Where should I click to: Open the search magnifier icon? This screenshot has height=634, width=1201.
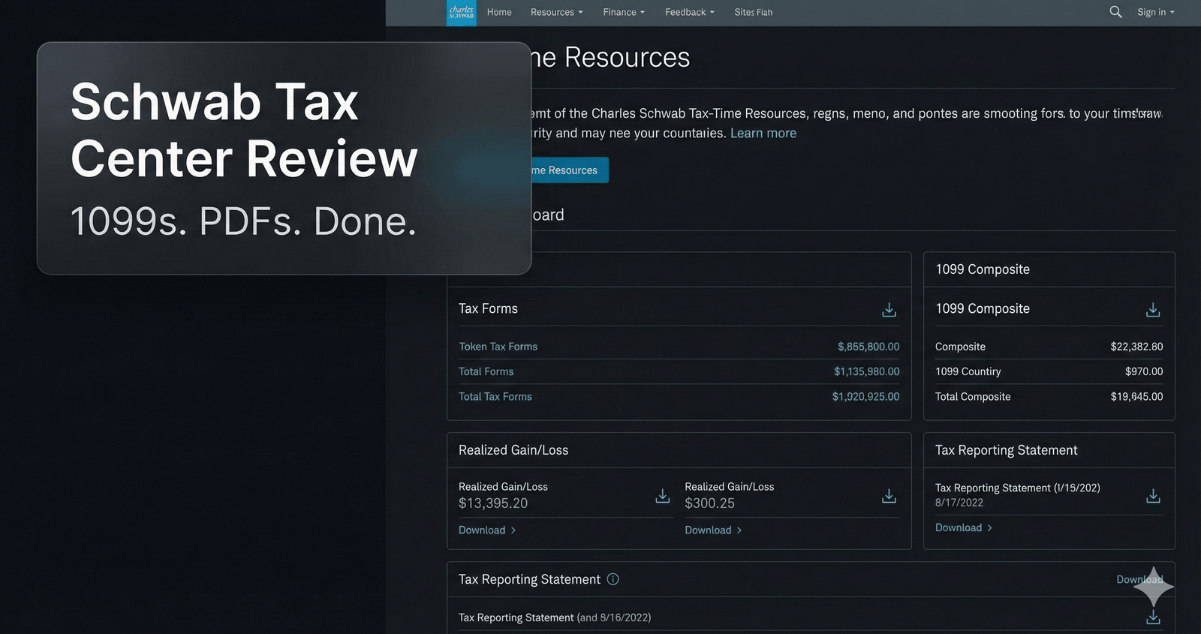pyautogui.click(x=1115, y=12)
